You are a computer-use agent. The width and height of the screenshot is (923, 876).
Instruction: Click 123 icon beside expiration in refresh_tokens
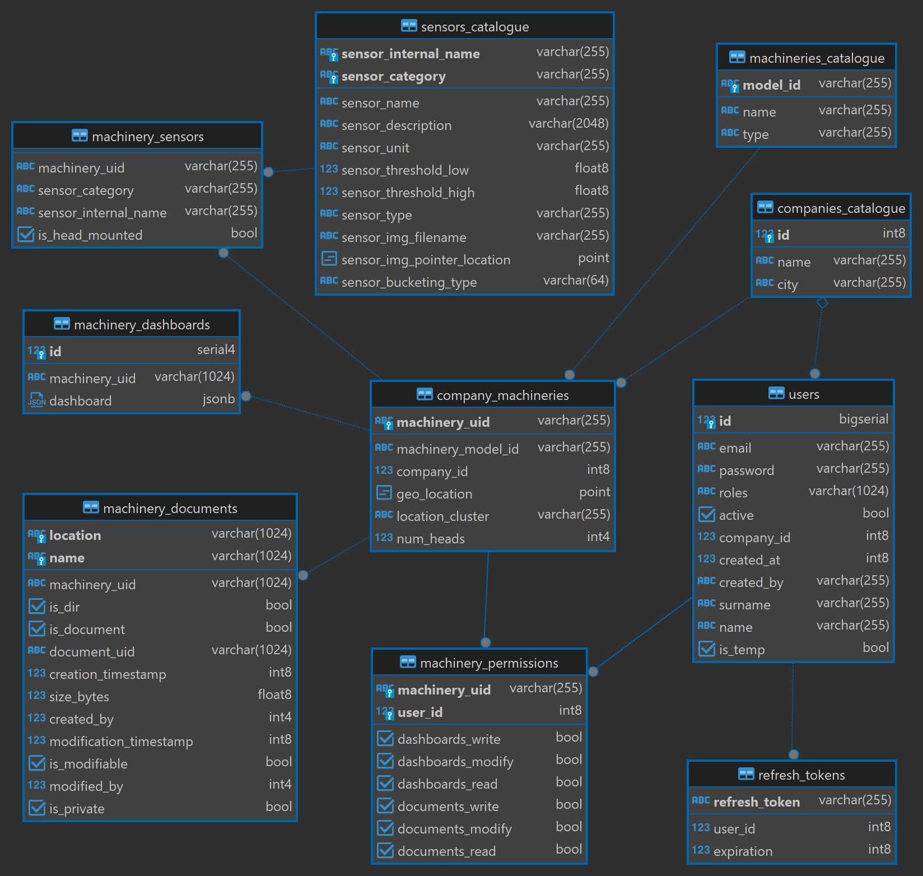click(701, 850)
